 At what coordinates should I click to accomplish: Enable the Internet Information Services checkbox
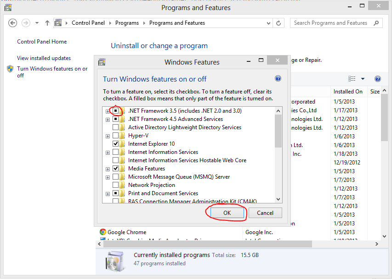[x=115, y=152]
